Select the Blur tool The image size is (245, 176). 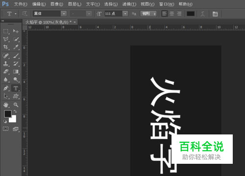click(6, 80)
